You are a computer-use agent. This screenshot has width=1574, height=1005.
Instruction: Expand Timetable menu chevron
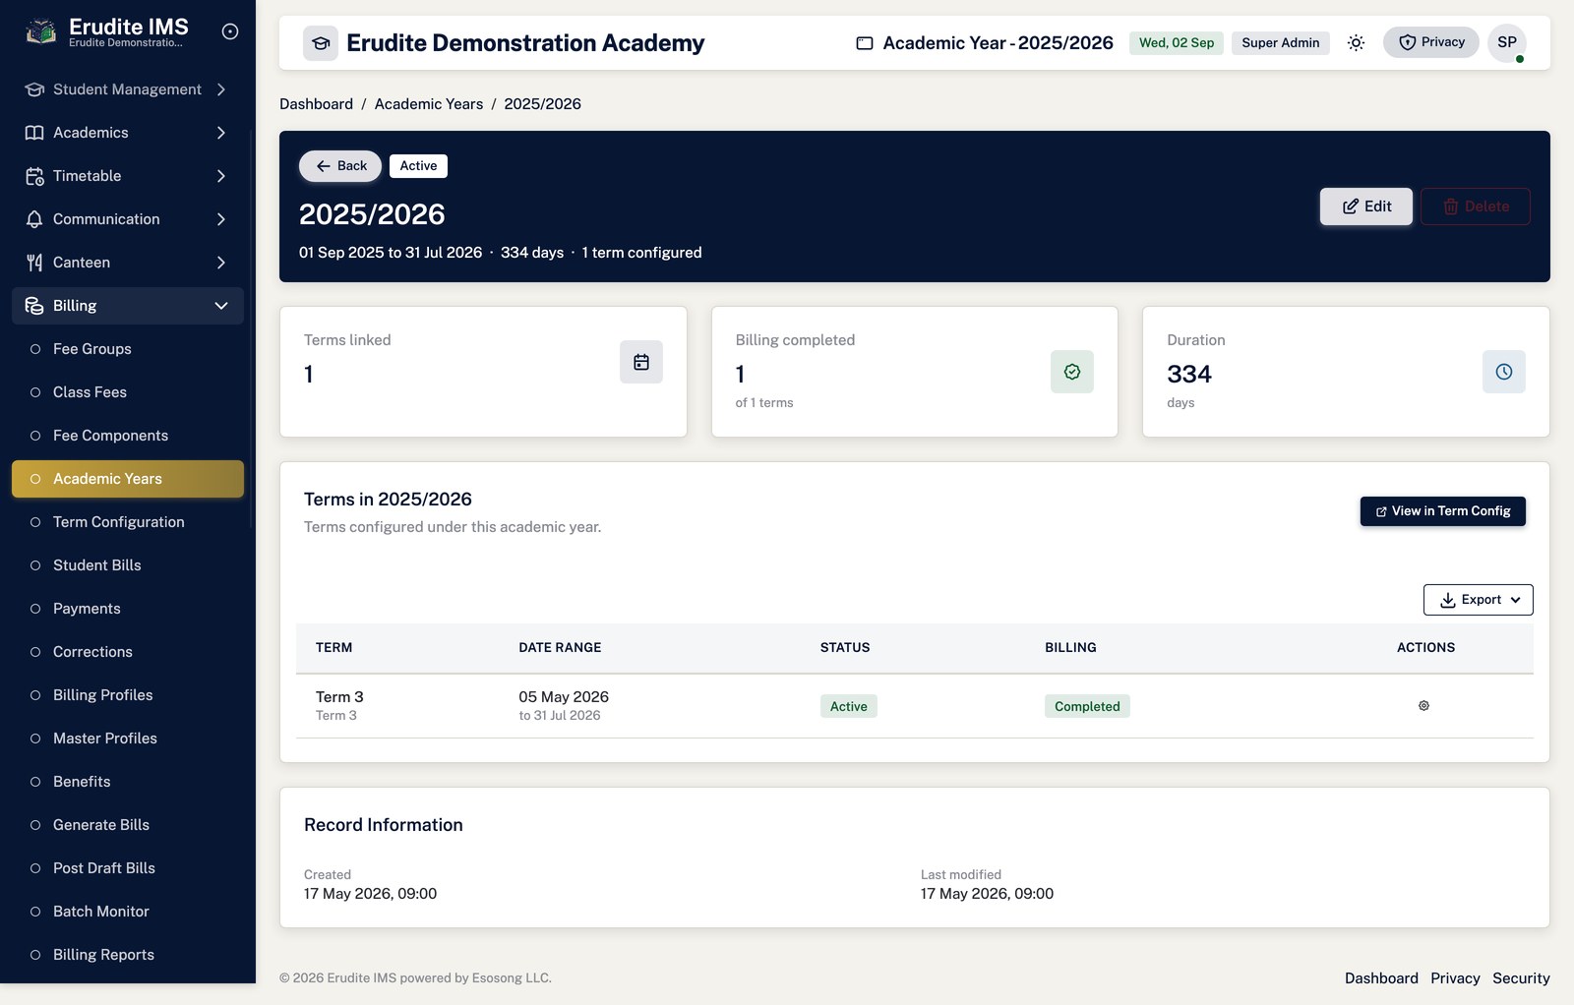click(x=221, y=176)
